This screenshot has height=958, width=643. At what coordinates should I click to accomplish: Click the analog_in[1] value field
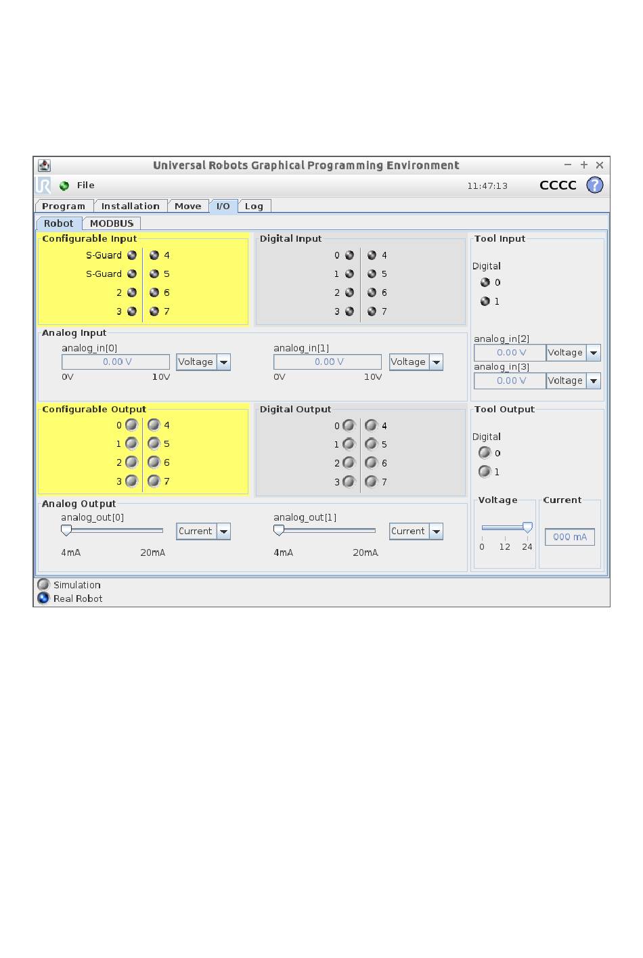pos(328,362)
